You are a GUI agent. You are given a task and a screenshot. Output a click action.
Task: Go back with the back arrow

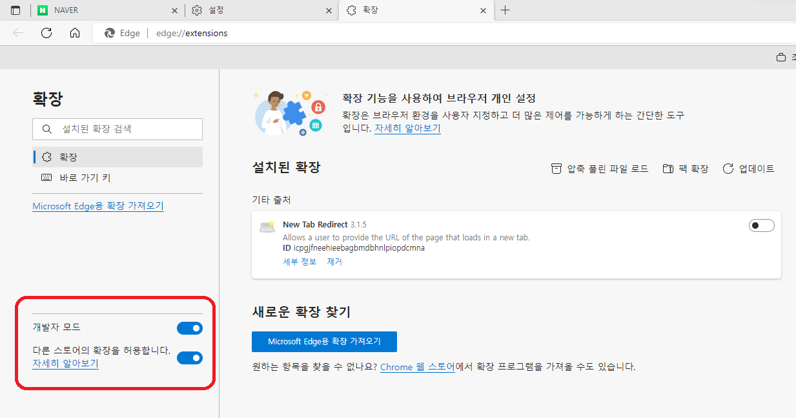[18, 33]
